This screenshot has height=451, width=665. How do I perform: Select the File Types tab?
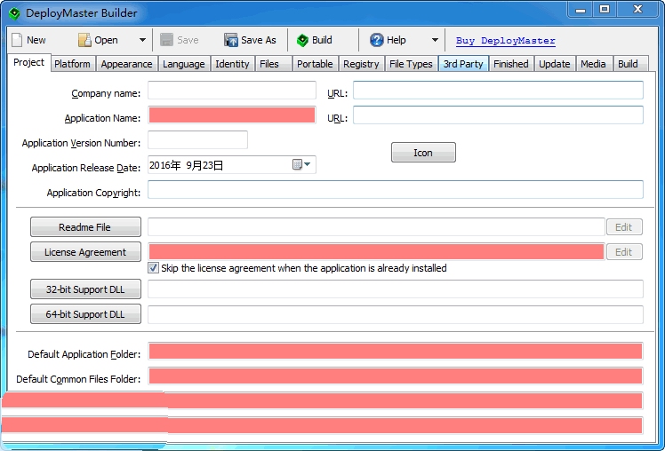pyautogui.click(x=411, y=64)
